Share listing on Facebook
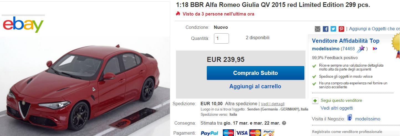400x136 pixels. pyautogui.click(x=326, y=29)
